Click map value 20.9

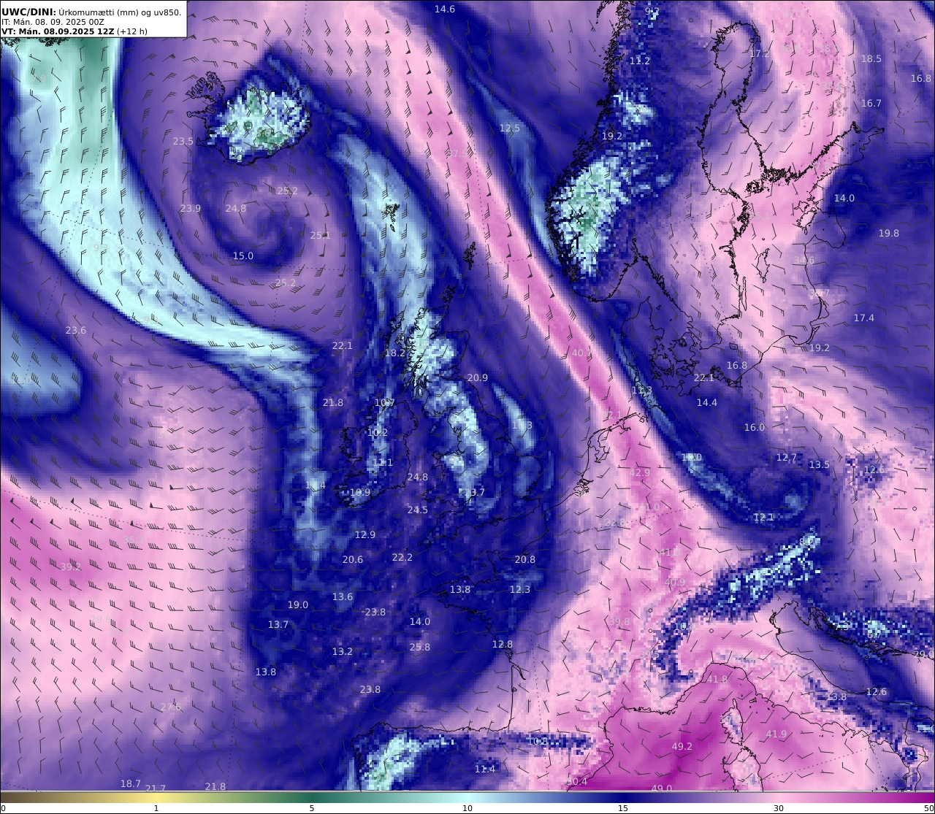478,378
